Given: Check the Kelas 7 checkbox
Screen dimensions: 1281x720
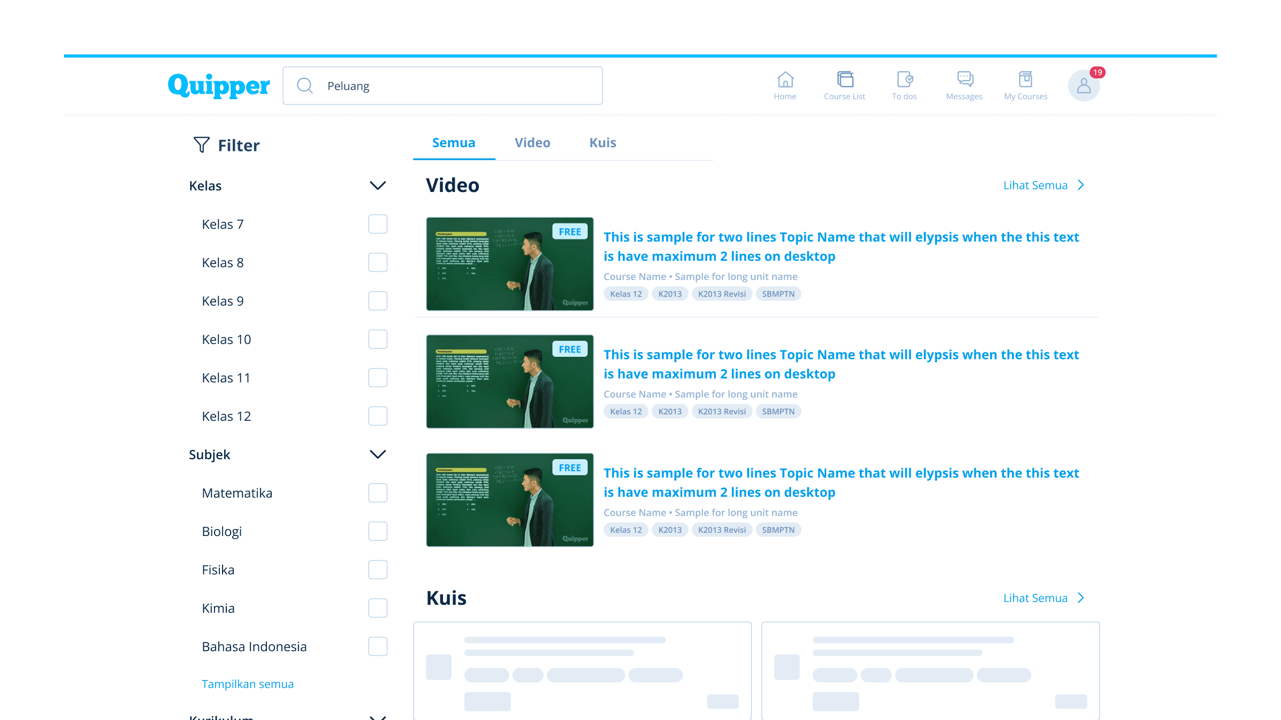Looking at the screenshot, I should click(x=377, y=225).
